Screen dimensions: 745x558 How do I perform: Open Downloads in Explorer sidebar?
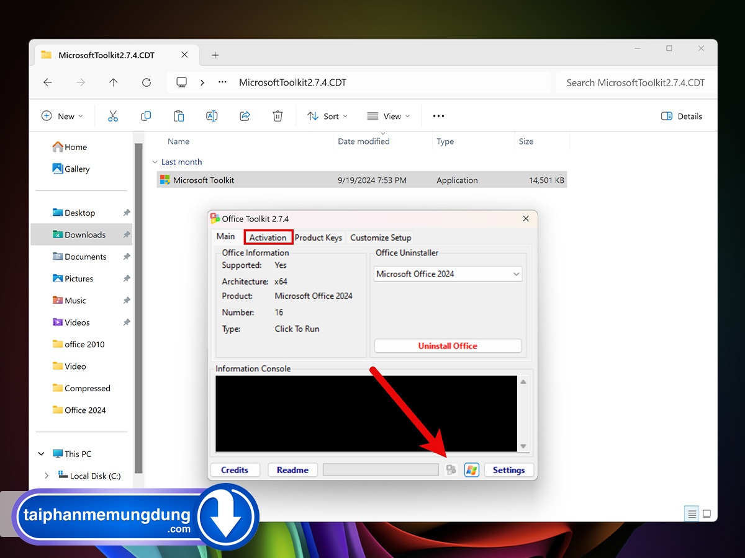point(81,234)
